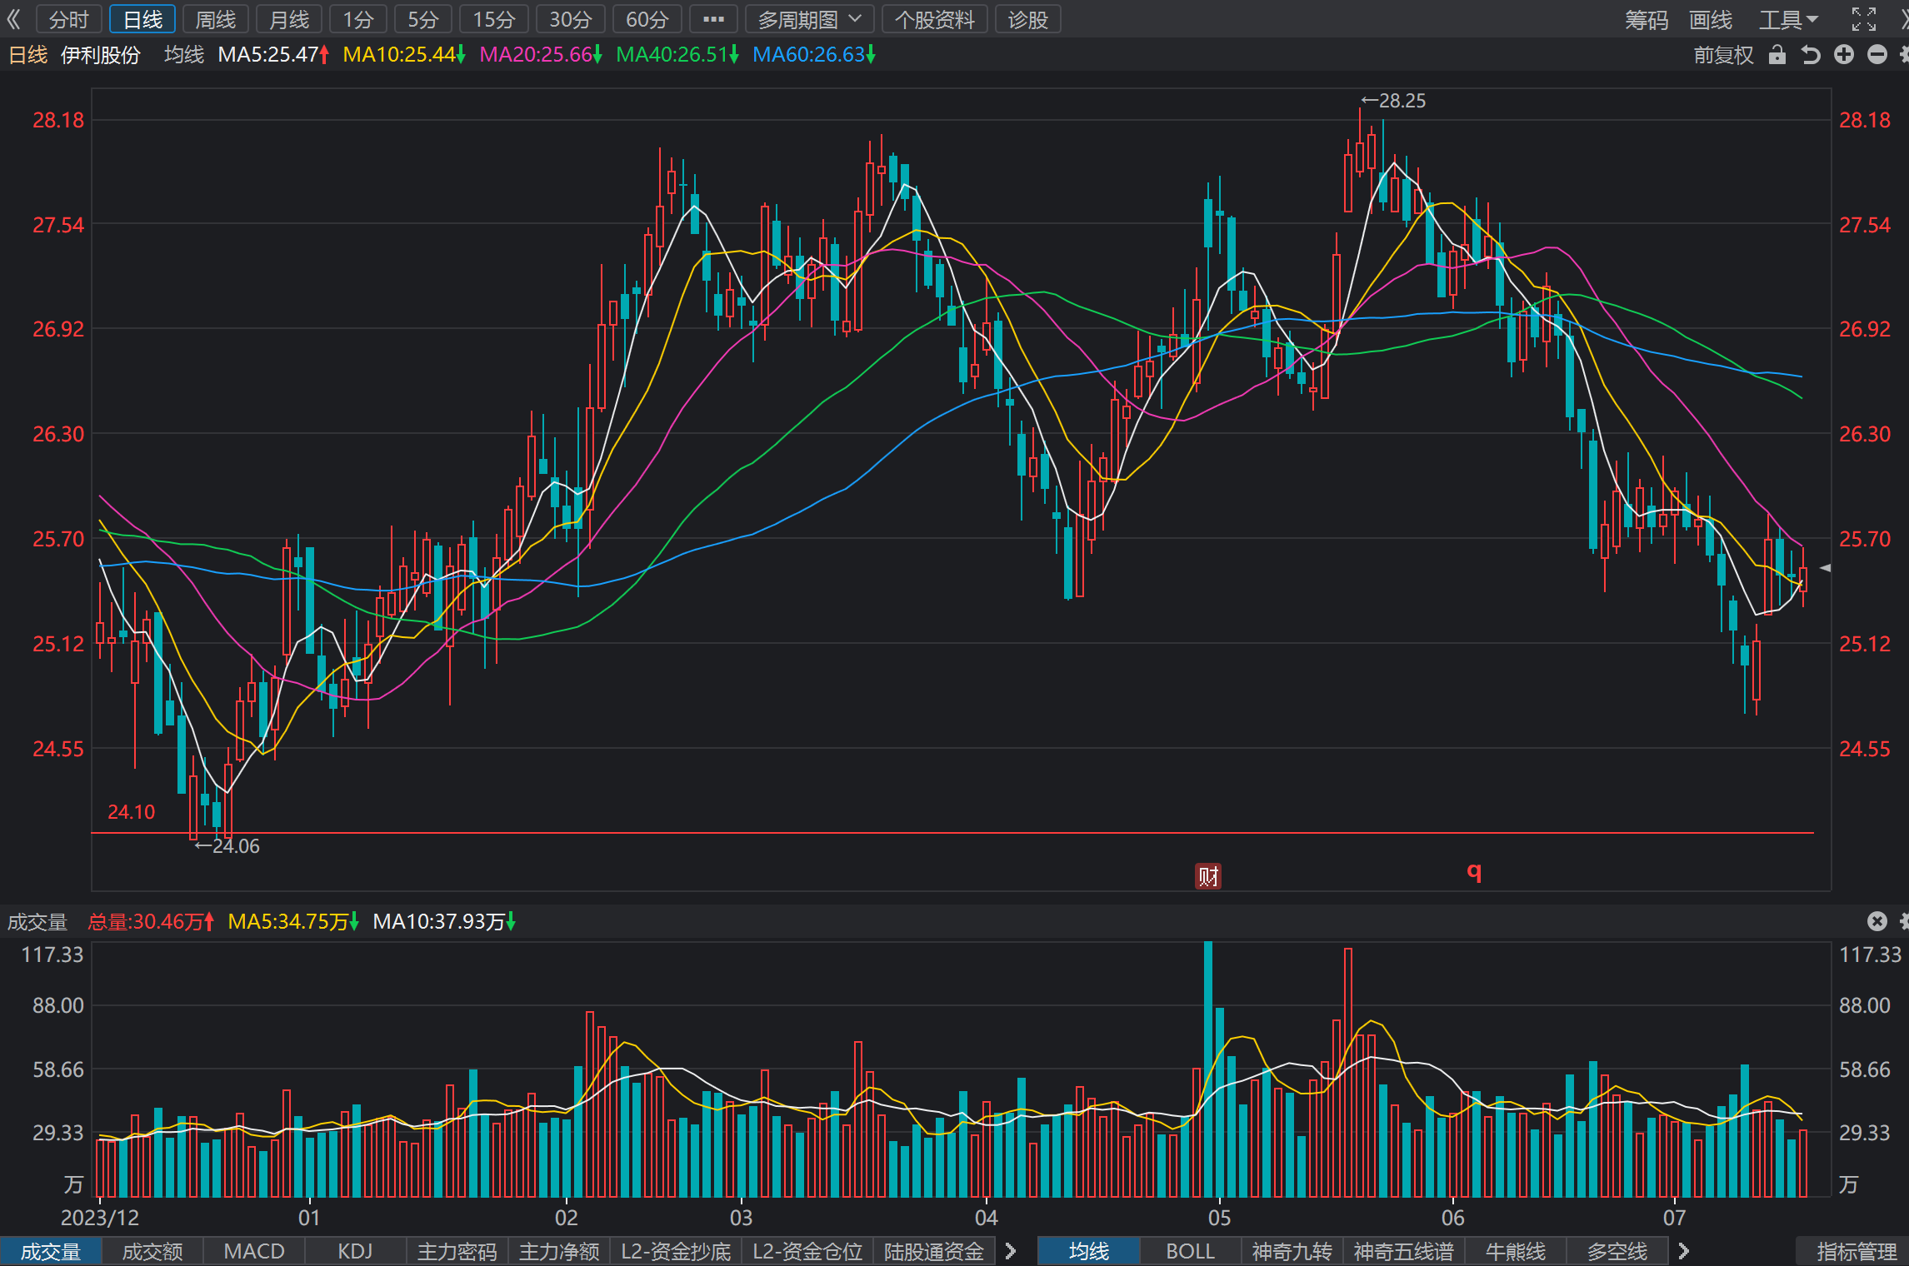The image size is (1909, 1266).
Task: Open more periods with ellipsis button
Action: point(713,19)
